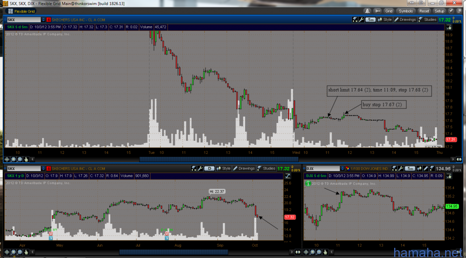The image size is (466, 258).
Task: Select the crosshair pan tool under the daily chart
Action: pyautogui.click(x=6, y=252)
